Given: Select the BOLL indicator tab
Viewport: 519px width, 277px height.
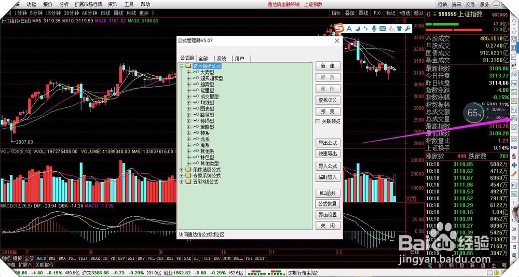Looking at the screenshot, I should [238, 258].
